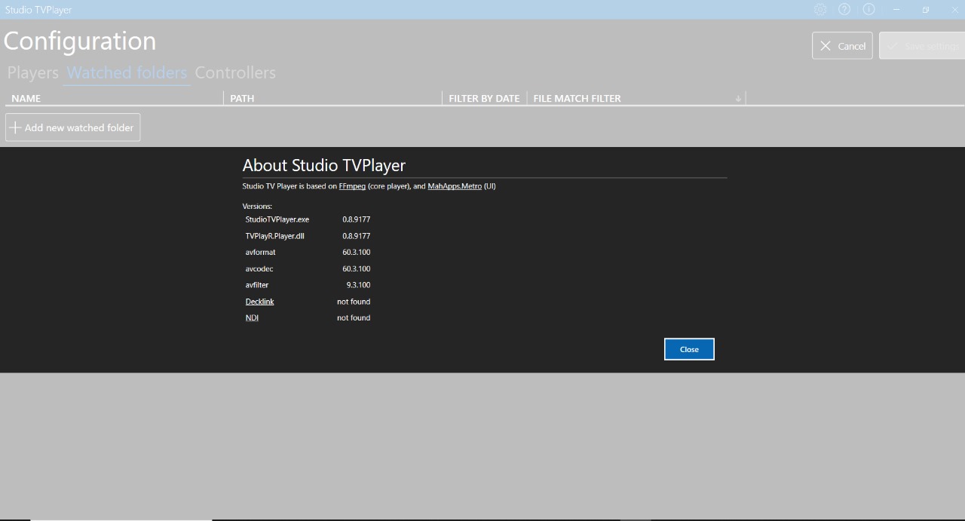Click the PATH column header

(x=243, y=98)
